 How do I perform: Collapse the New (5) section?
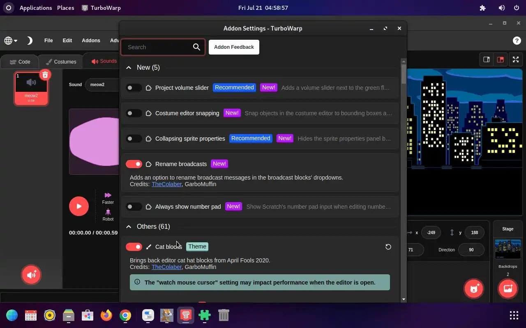point(129,68)
